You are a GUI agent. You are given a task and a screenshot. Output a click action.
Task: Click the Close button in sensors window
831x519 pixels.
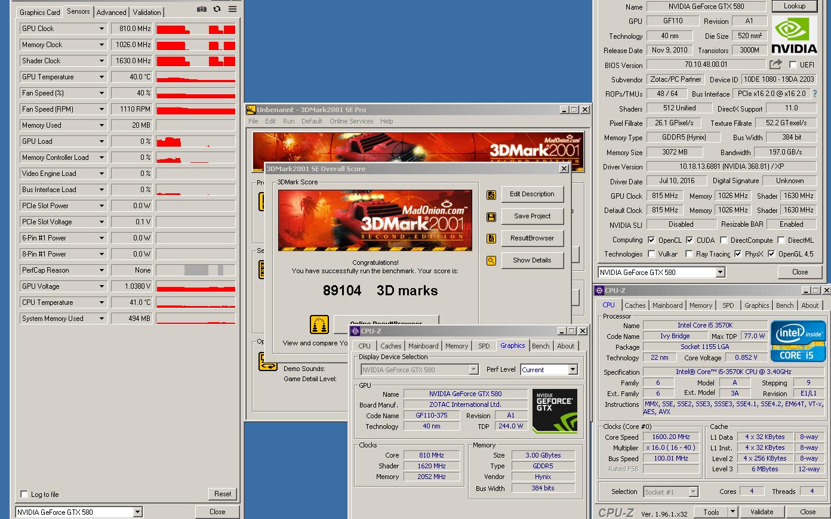pyautogui.click(x=217, y=512)
